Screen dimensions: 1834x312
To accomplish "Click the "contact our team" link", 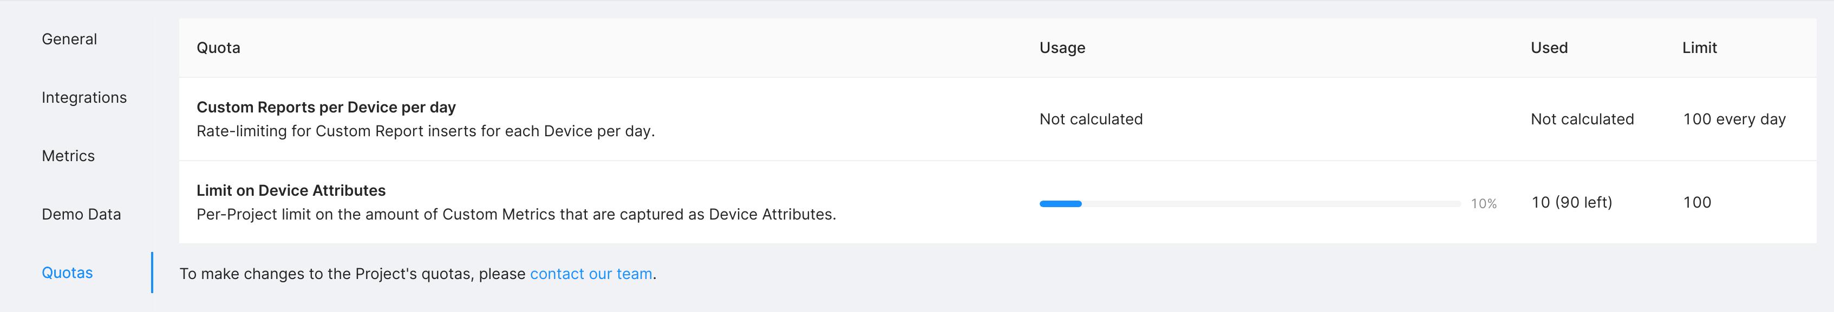I will click(591, 274).
